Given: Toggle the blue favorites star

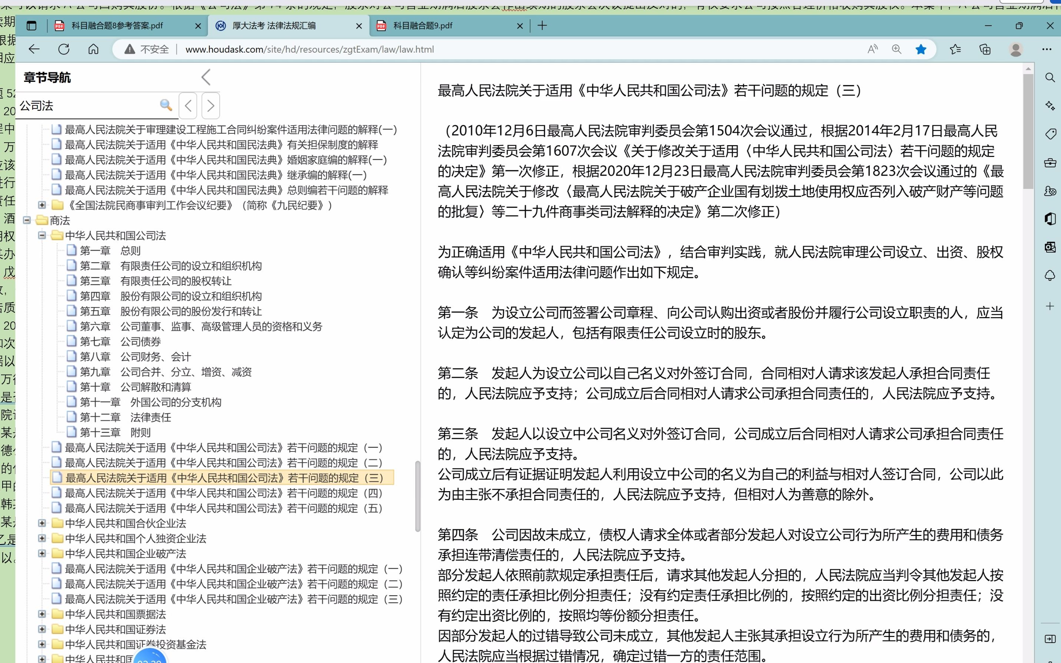Looking at the screenshot, I should (921, 49).
